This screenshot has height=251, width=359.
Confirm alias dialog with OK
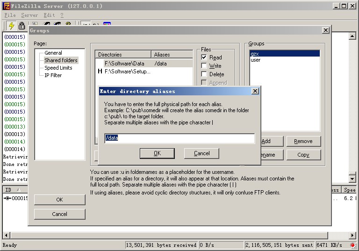(157, 153)
